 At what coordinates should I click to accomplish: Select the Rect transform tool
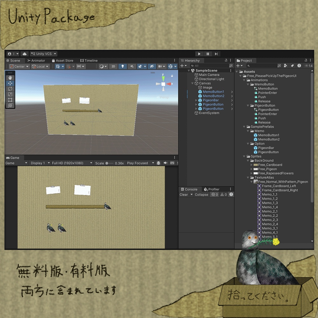click(10, 100)
